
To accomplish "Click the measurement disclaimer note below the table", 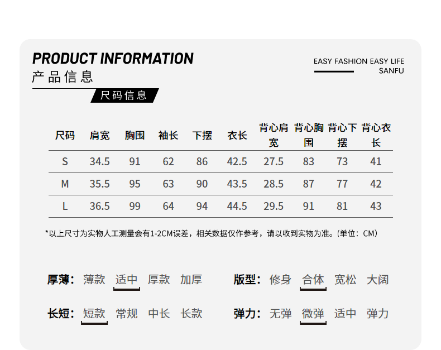I will (x=211, y=233).
